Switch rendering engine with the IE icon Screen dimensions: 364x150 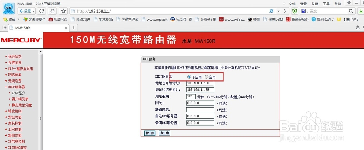click(x=272, y=11)
